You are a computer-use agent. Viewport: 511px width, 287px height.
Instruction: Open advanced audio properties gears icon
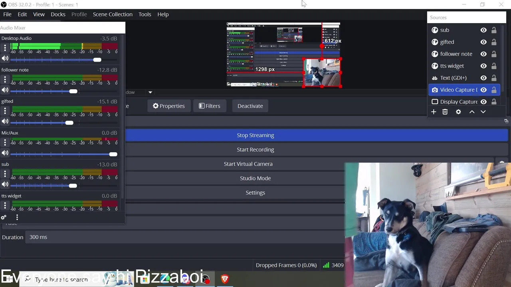(4, 217)
